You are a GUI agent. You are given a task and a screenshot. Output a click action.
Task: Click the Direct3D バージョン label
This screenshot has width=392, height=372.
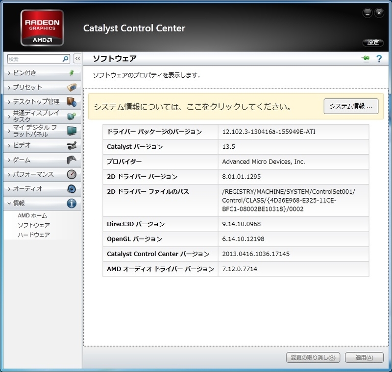(136, 224)
